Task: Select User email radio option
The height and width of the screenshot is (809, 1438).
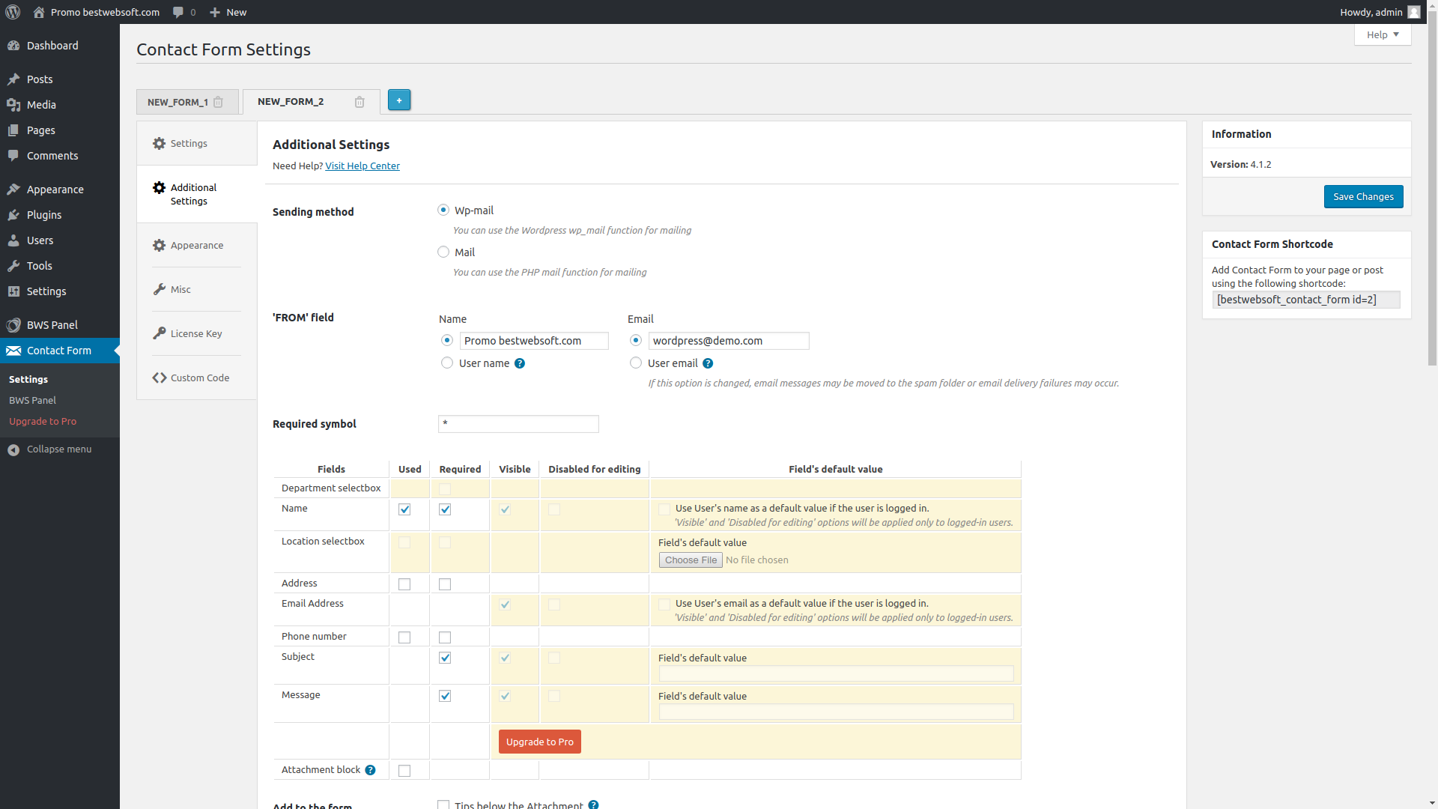Action: [636, 363]
